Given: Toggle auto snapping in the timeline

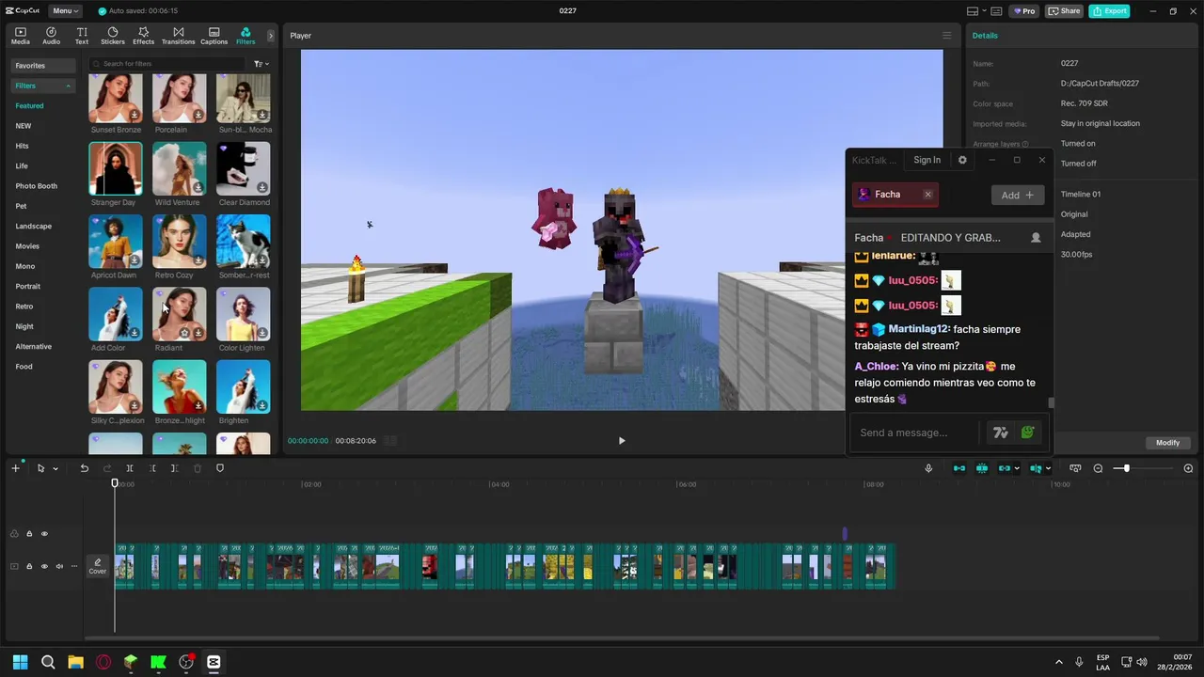Looking at the screenshot, I should click(982, 468).
